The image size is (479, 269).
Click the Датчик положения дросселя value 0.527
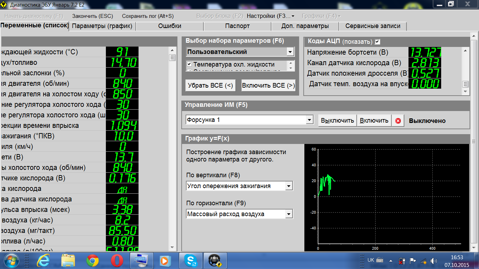click(x=425, y=74)
